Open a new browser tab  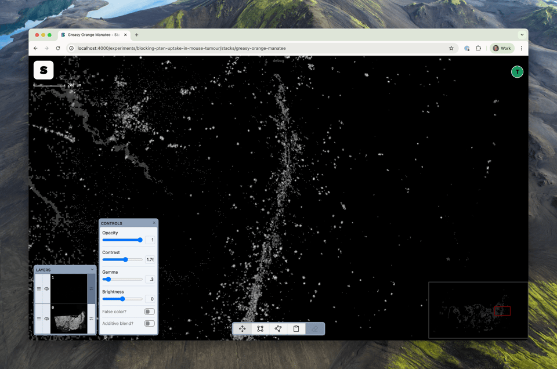coord(137,35)
